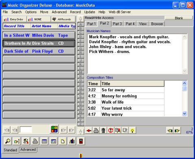Switch to the Advanced toolbar tab
The height and width of the screenshot is (159, 195).
point(28,150)
